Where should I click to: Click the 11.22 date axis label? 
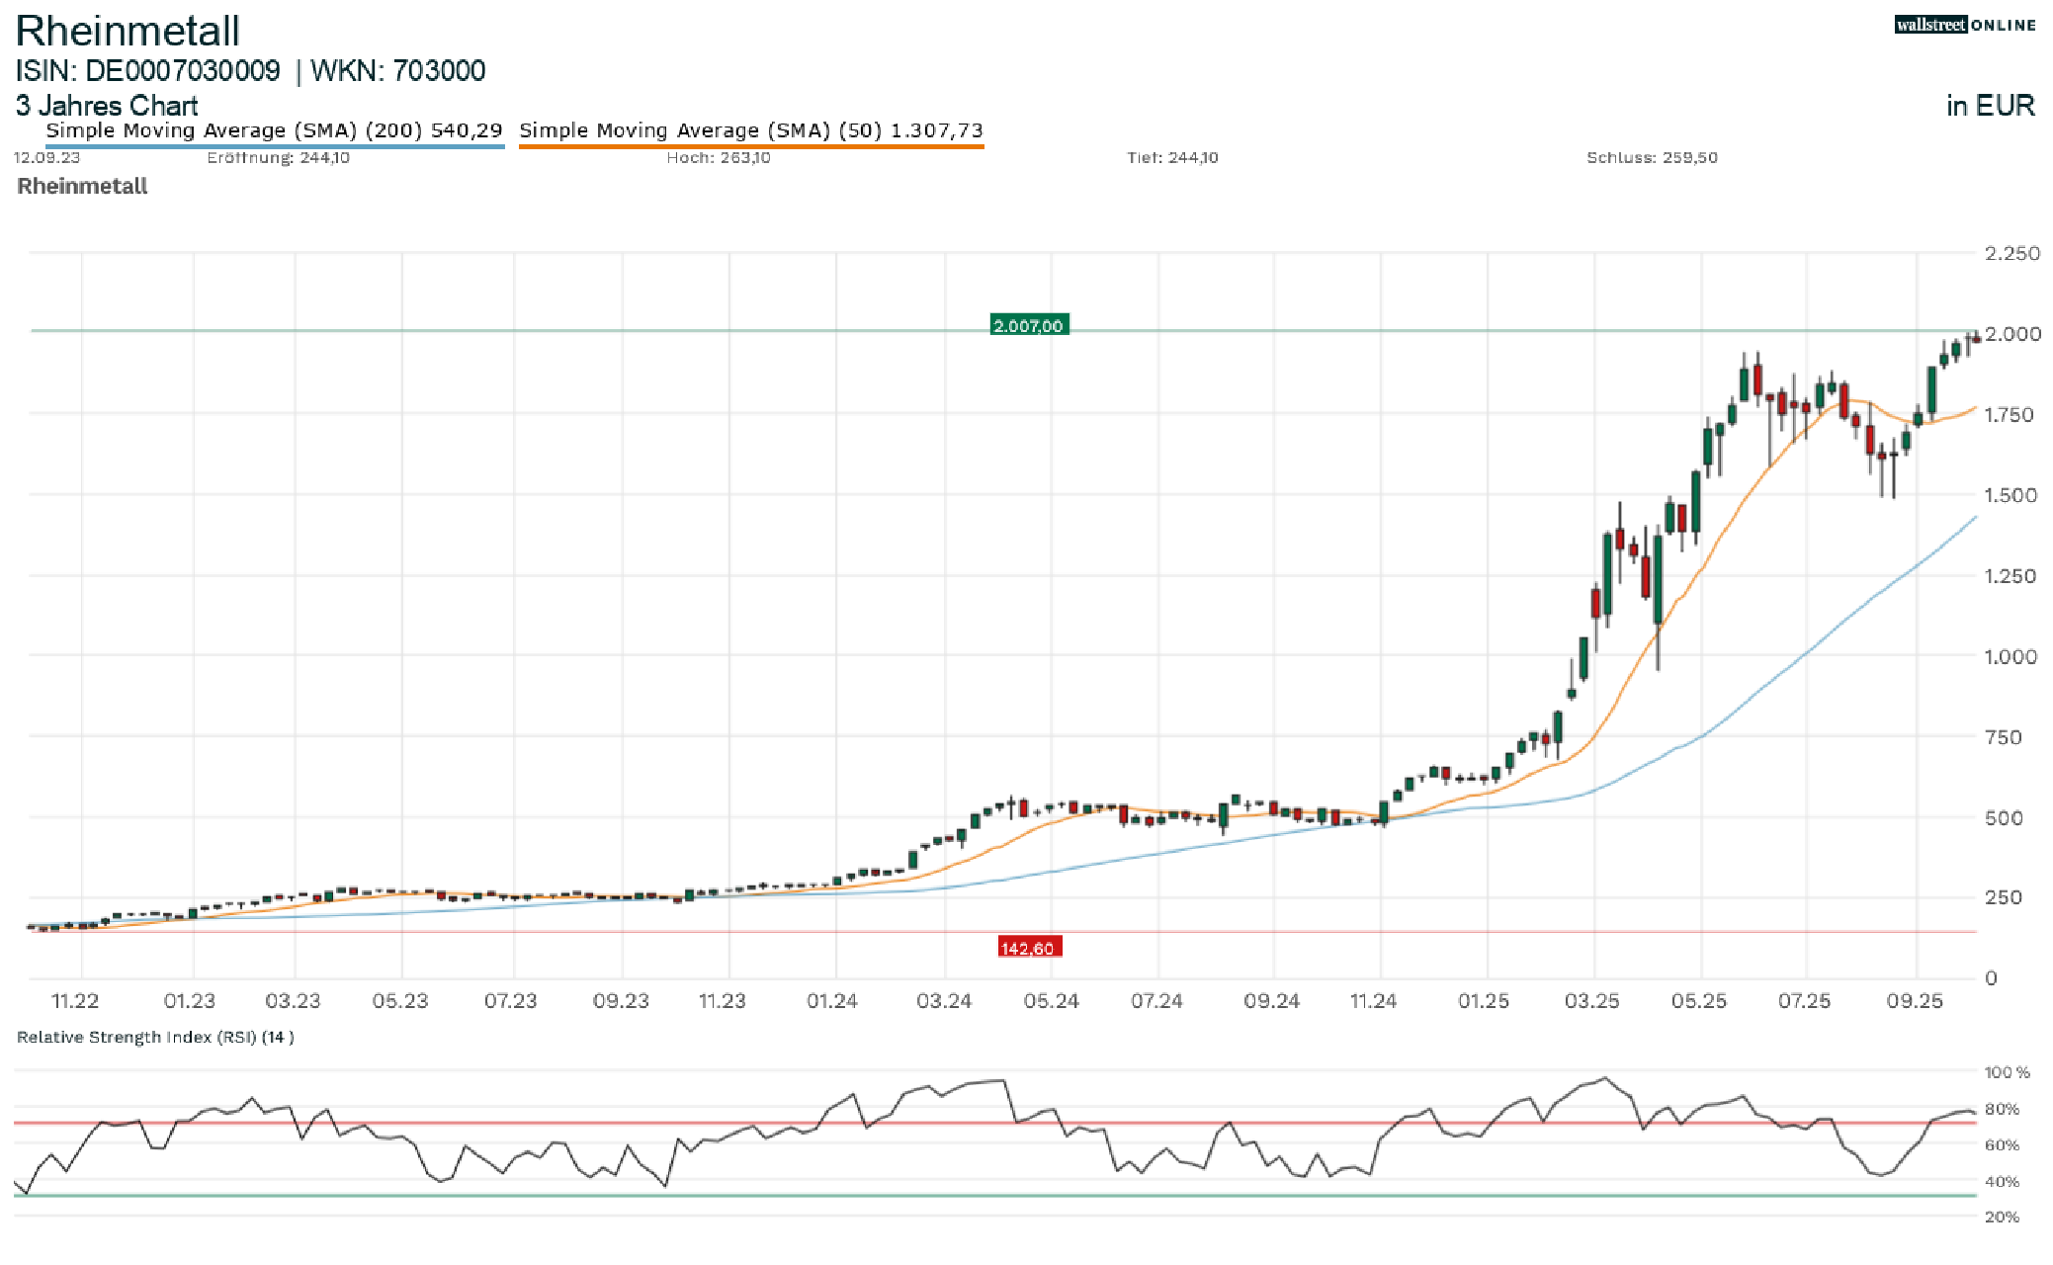(75, 1000)
